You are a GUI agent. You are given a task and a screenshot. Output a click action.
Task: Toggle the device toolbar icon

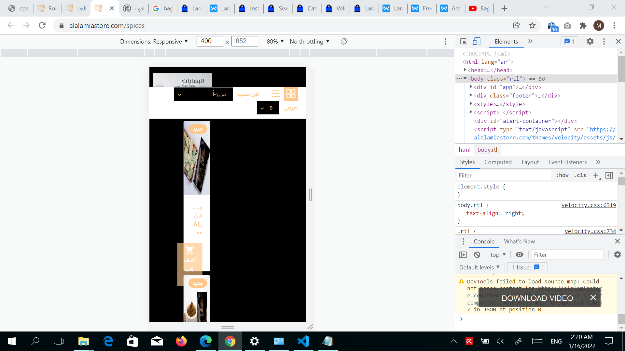click(x=477, y=41)
